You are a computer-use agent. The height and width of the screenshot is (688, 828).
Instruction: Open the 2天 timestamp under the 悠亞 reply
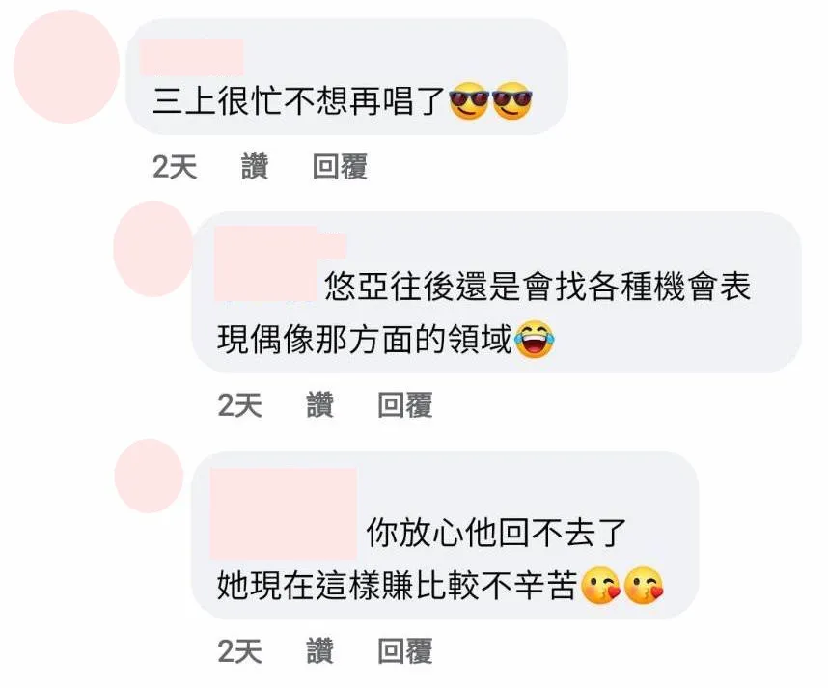[x=239, y=405]
